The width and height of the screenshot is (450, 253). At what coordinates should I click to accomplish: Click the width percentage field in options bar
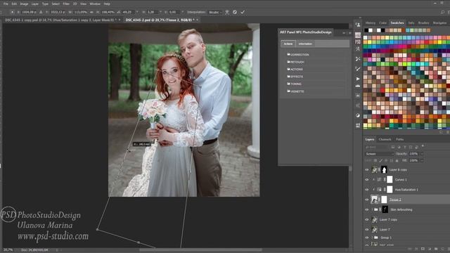[81, 13]
